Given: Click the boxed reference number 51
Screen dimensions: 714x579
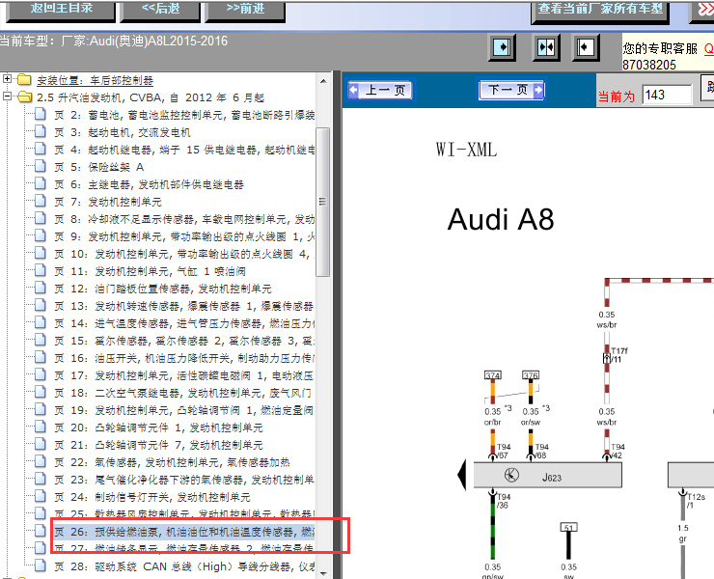Looking at the screenshot, I should coord(568,527).
